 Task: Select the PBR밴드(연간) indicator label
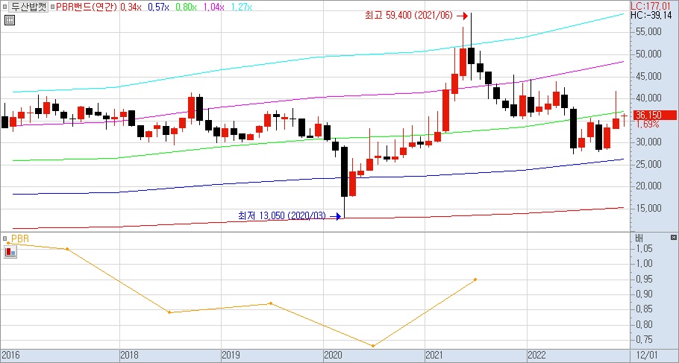tap(87, 7)
